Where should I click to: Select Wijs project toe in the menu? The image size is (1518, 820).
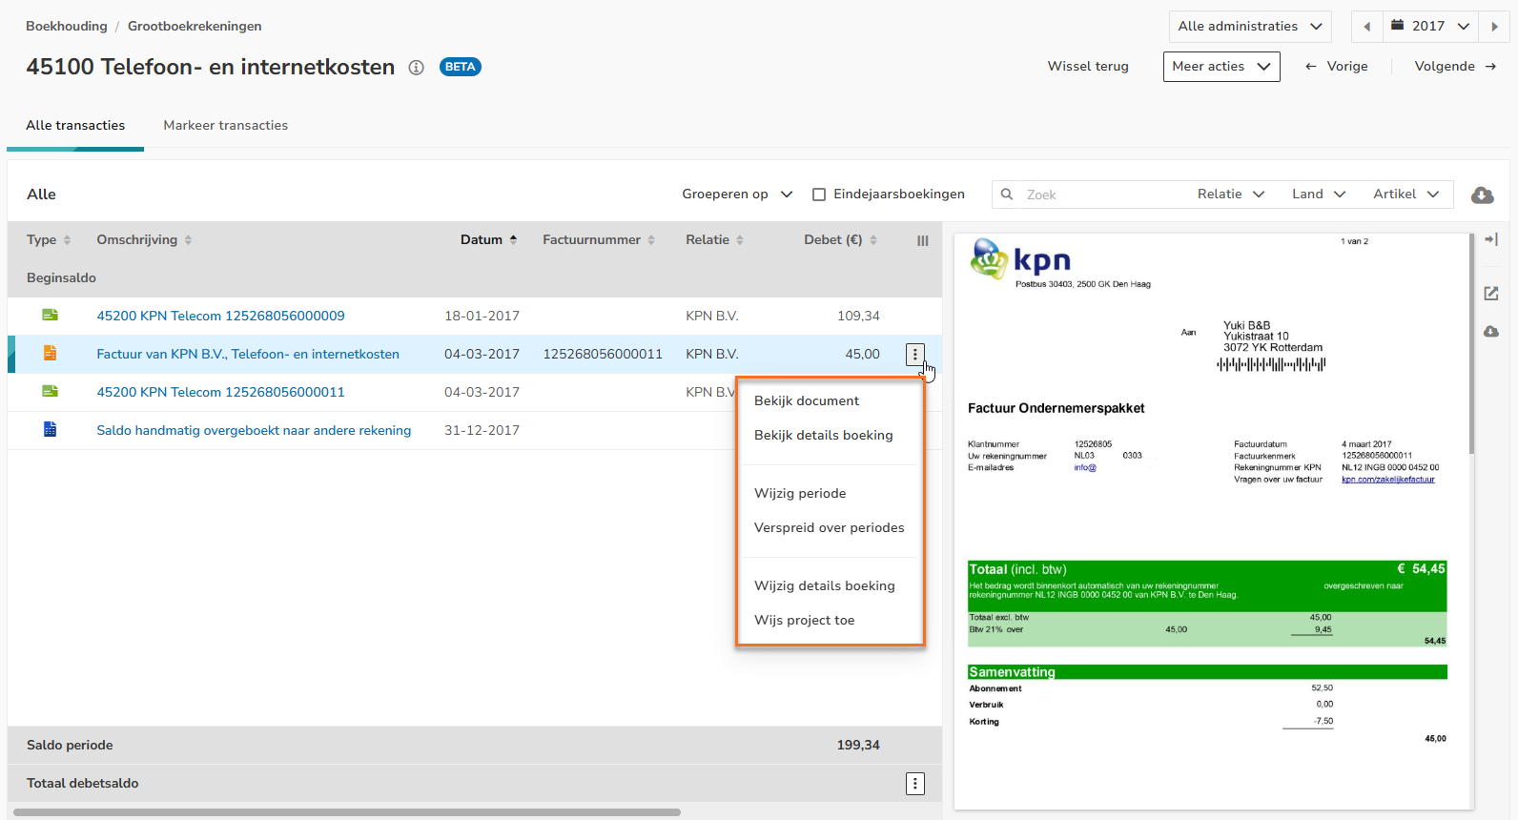click(x=805, y=621)
